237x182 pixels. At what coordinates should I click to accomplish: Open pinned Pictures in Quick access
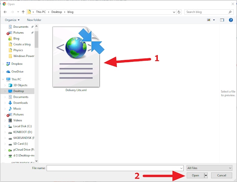click(x=19, y=33)
